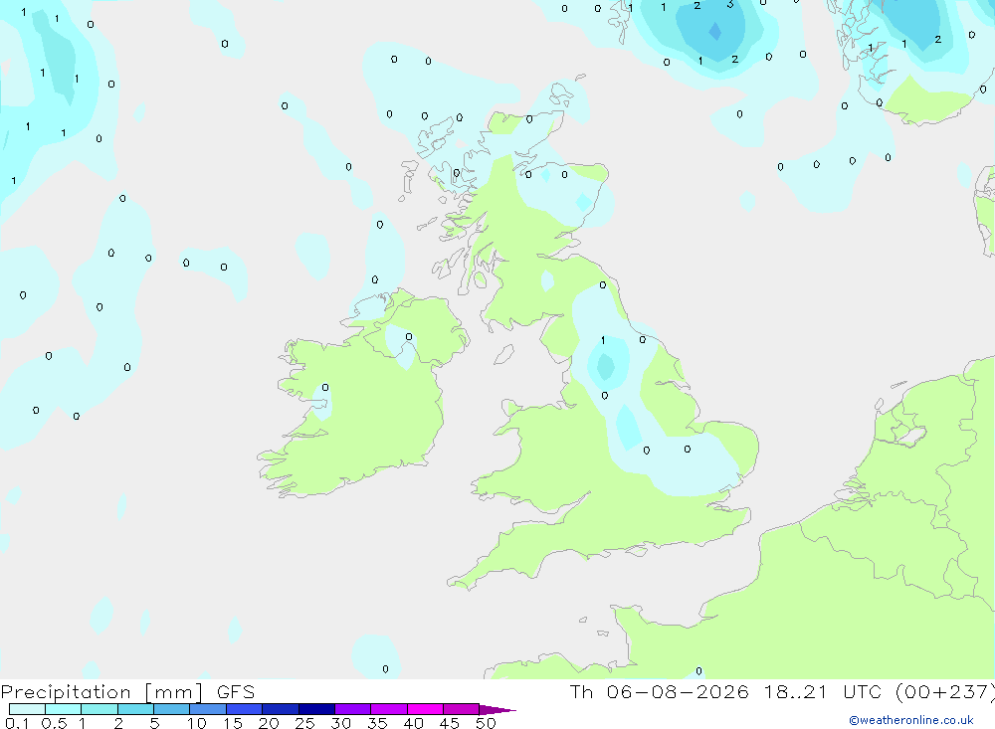Click the 2–5 mm legend color box
Image resolution: width=995 pixels, height=729 pixels.
[135, 709]
